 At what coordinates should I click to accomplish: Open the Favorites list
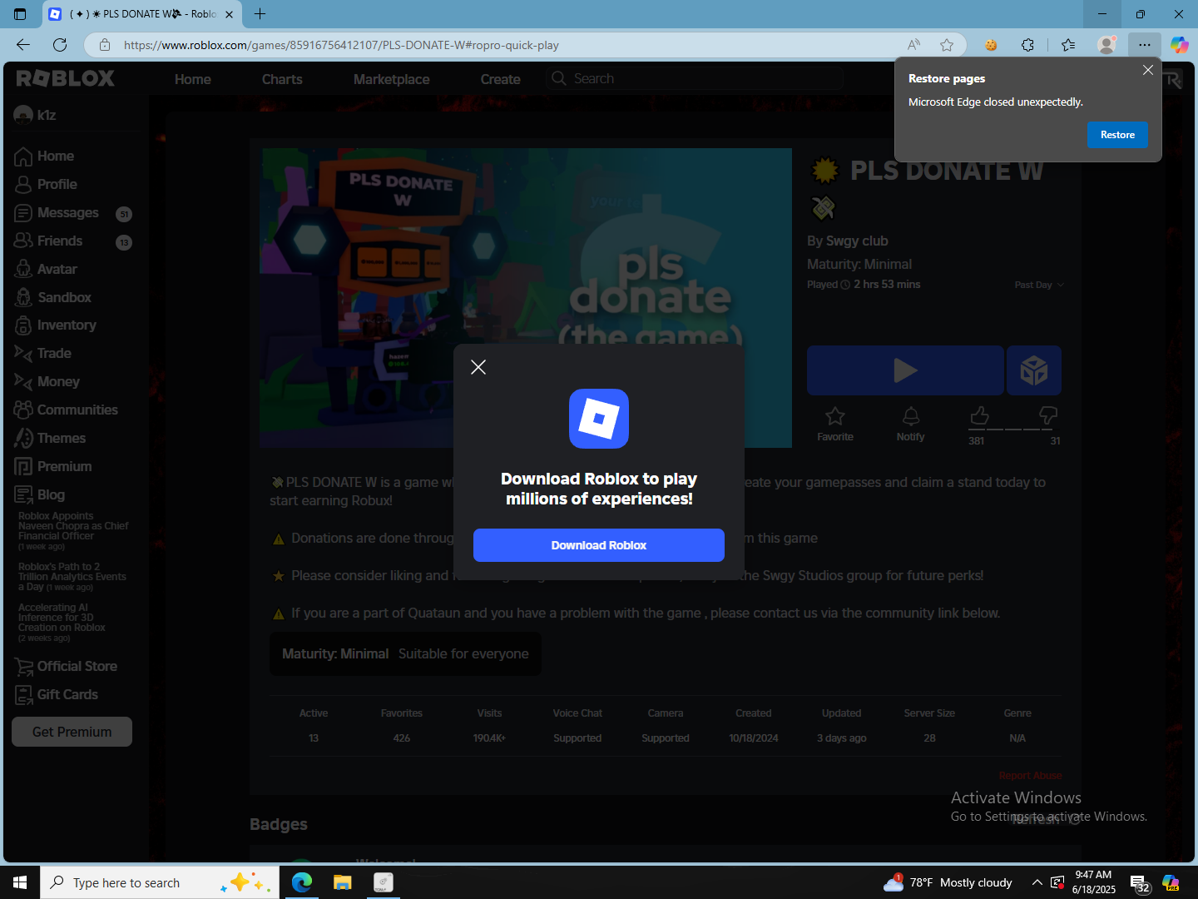(x=1069, y=45)
